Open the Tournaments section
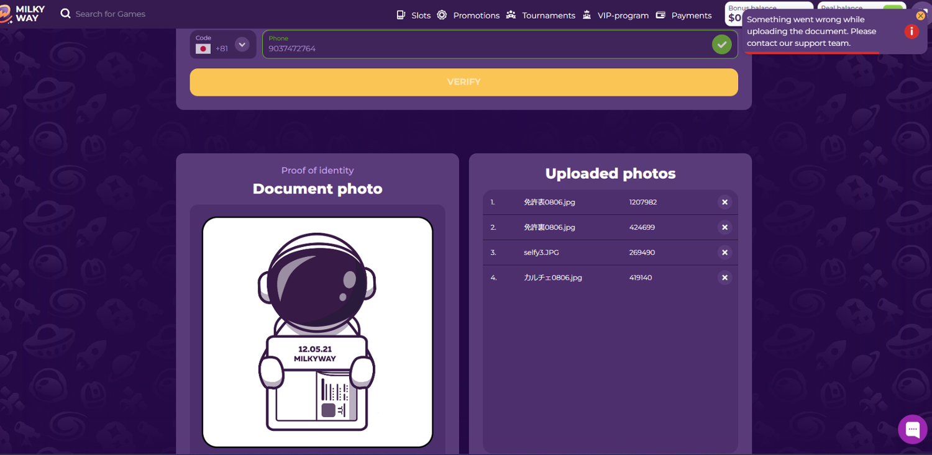The image size is (932, 455). [541, 15]
